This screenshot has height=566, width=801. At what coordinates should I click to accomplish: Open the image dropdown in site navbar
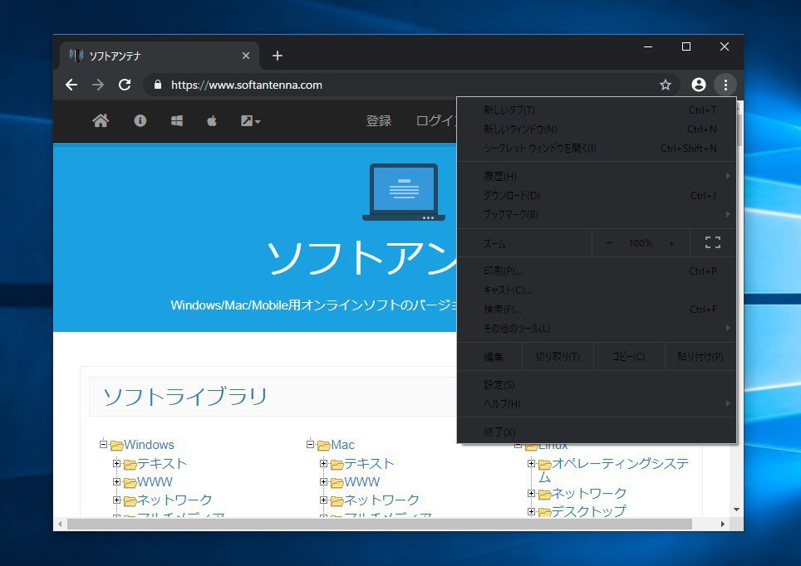(250, 121)
